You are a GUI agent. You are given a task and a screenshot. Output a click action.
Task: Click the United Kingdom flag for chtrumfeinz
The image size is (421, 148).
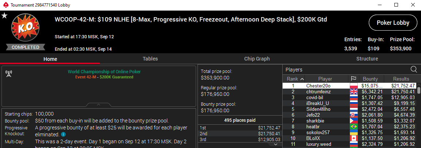click(353, 92)
